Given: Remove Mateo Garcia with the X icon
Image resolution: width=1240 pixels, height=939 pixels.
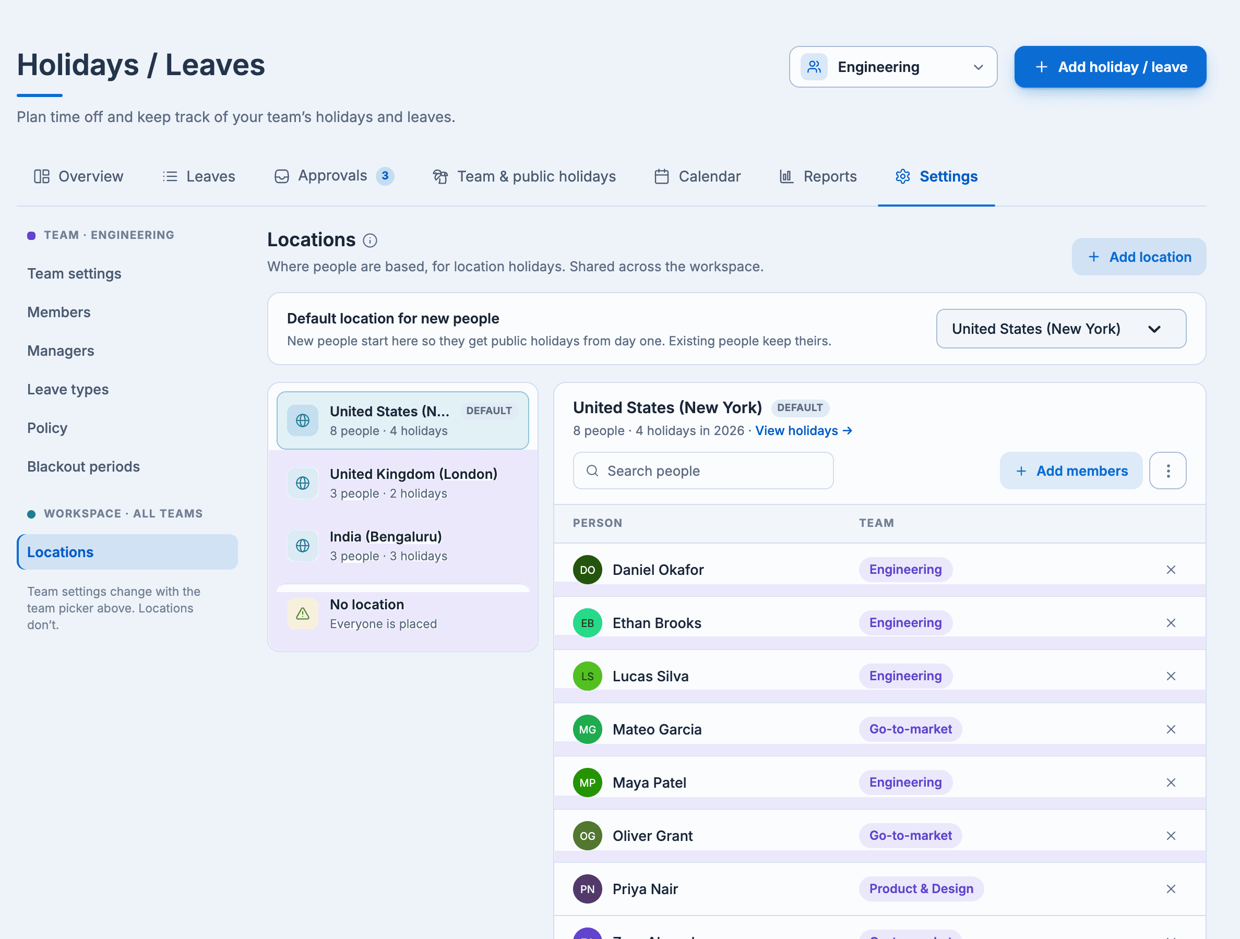Looking at the screenshot, I should click(1171, 729).
